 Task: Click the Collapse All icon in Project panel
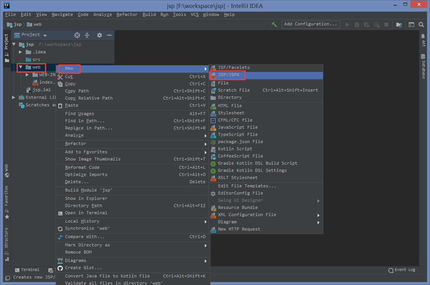pyautogui.click(x=87, y=35)
